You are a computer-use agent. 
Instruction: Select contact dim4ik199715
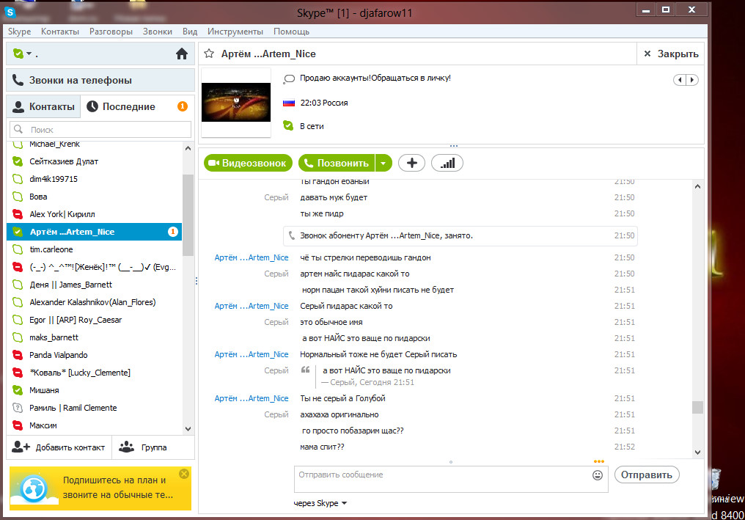pos(94,179)
